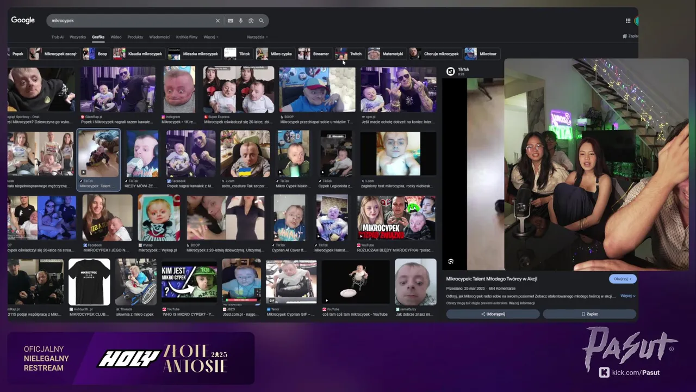Open the Google apps grid icon
Screen dimensions: 696x392
628,21
